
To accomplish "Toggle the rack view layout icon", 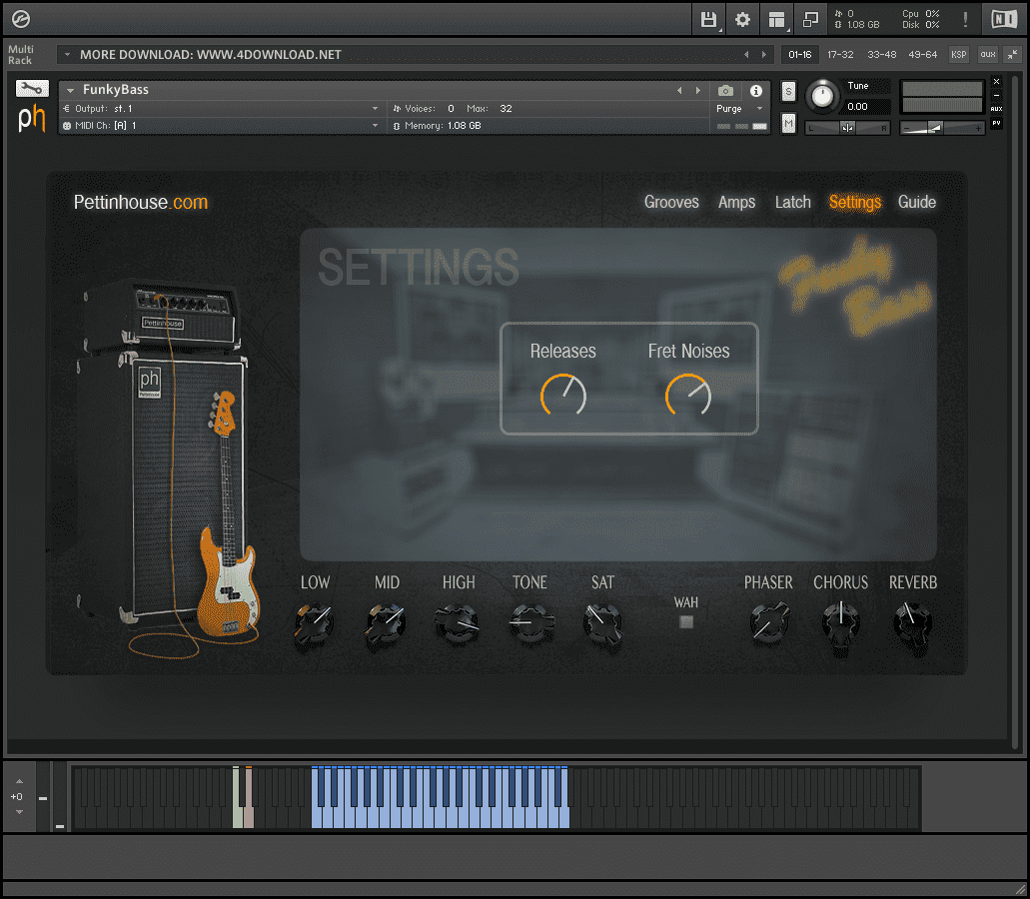I will (x=776, y=20).
